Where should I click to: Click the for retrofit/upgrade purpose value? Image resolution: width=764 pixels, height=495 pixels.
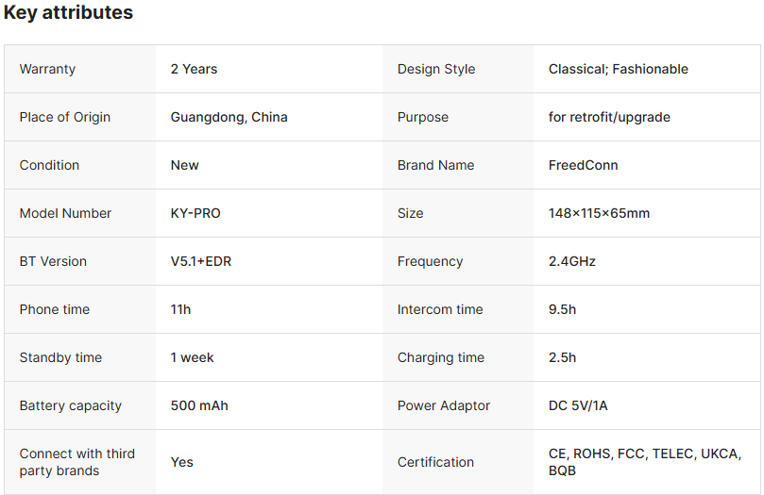609,117
